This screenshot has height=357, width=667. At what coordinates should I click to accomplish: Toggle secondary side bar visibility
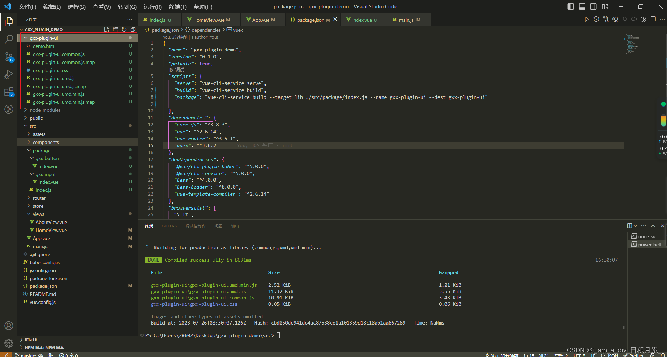click(594, 7)
